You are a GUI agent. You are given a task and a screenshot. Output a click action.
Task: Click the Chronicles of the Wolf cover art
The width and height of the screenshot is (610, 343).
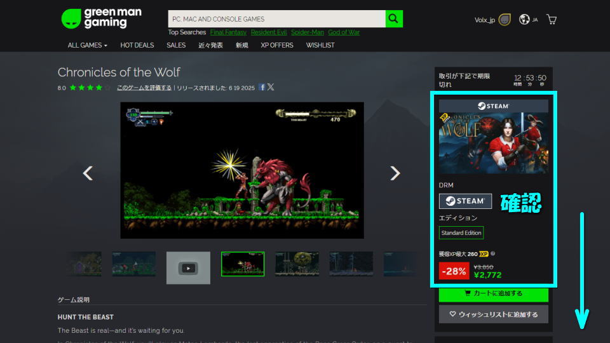(493, 143)
